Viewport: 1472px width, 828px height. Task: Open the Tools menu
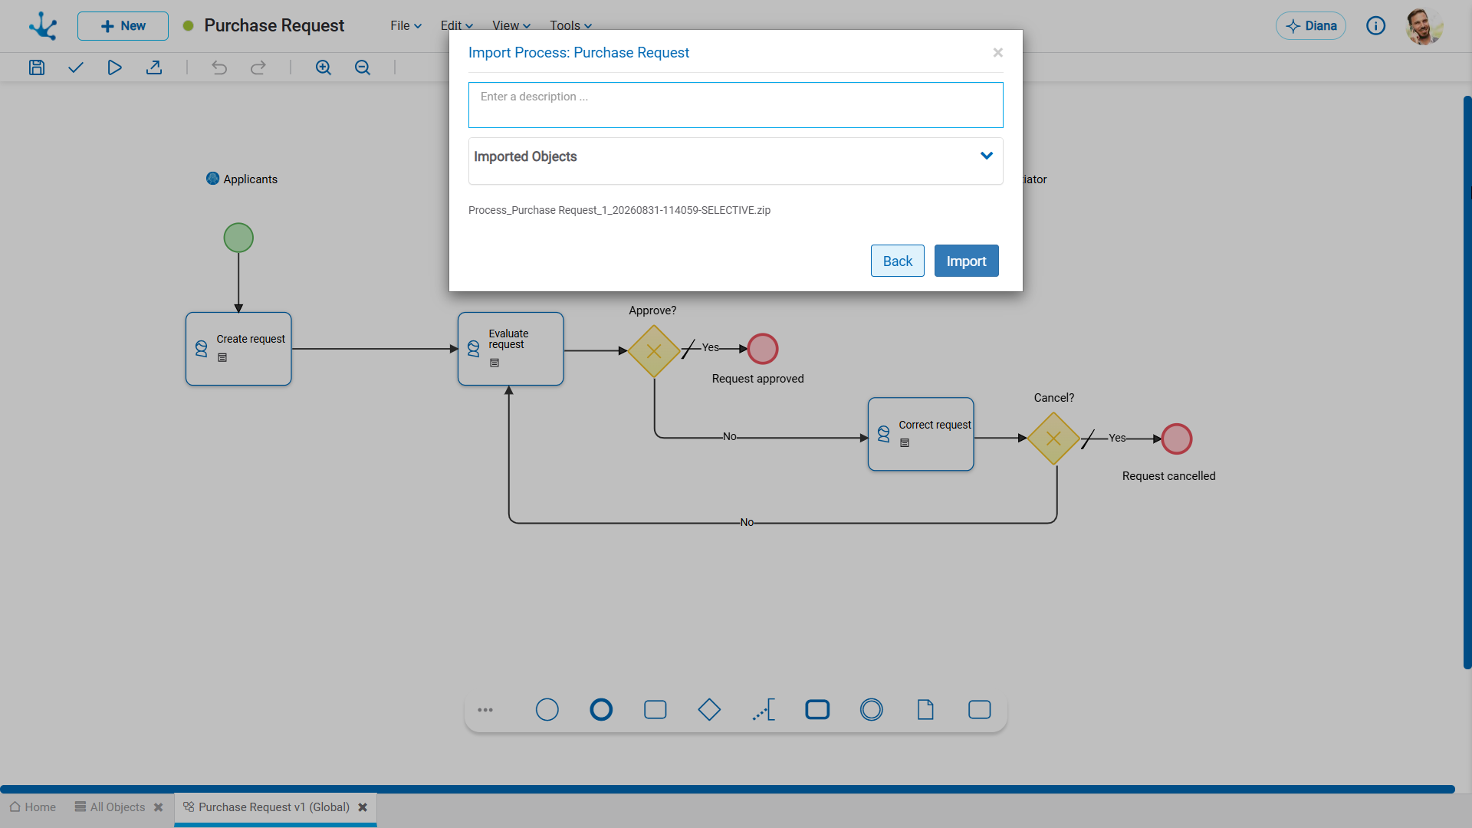pyautogui.click(x=570, y=26)
